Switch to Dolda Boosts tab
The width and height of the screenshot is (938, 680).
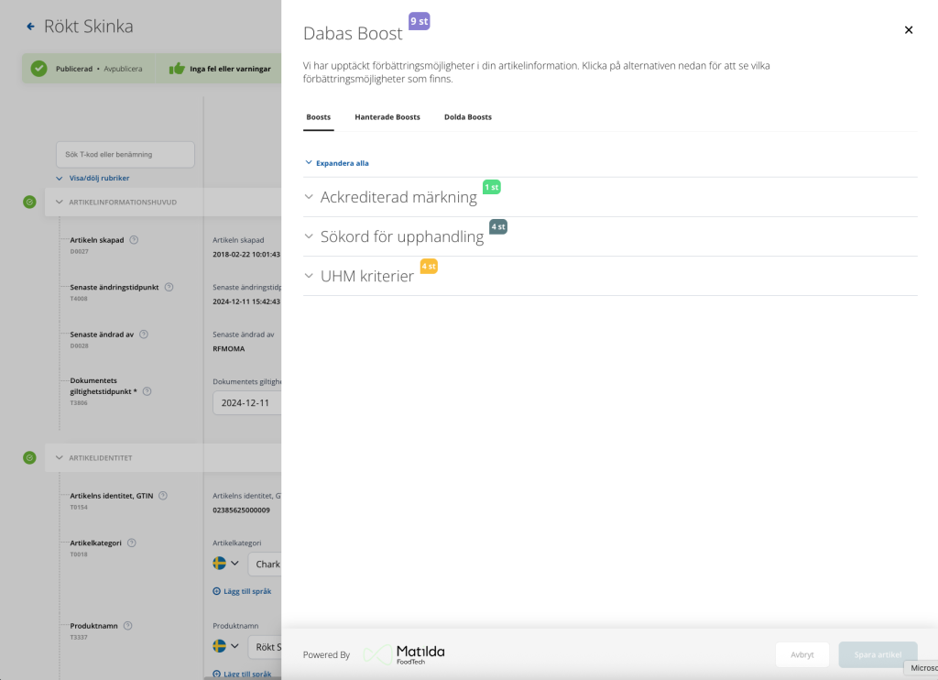coord(468,117)
